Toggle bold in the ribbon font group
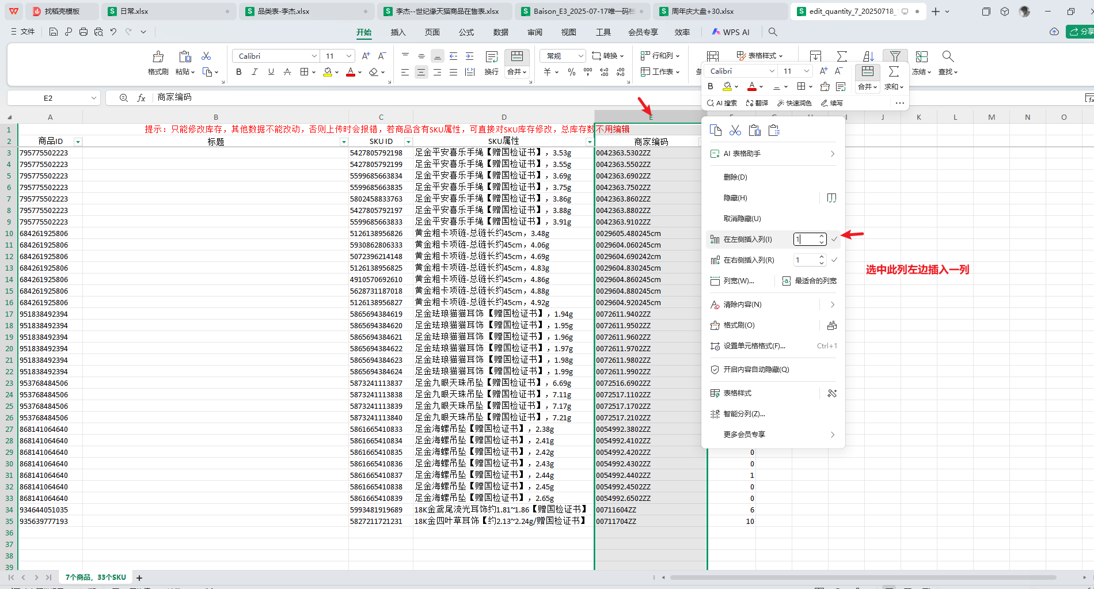 pos(238,72)
